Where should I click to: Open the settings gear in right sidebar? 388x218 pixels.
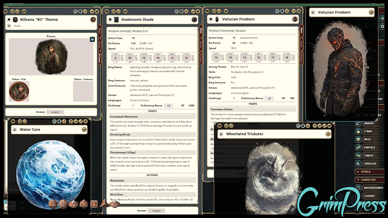(382, 26)
